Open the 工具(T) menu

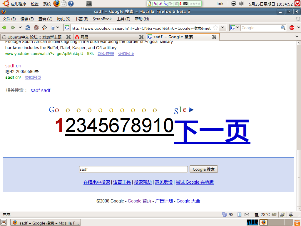(x=123, y=19)
